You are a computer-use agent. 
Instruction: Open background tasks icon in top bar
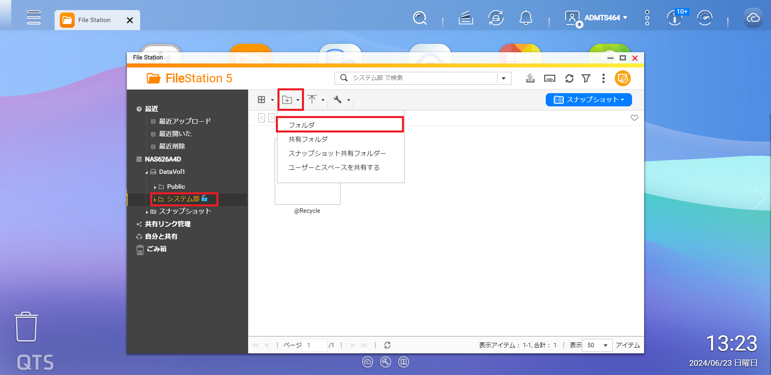466,18
